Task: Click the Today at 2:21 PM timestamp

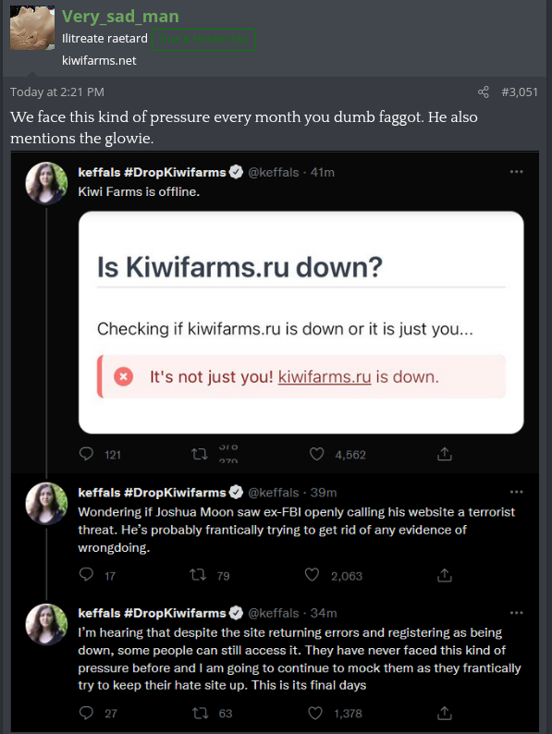Action: tap(57, 92)
